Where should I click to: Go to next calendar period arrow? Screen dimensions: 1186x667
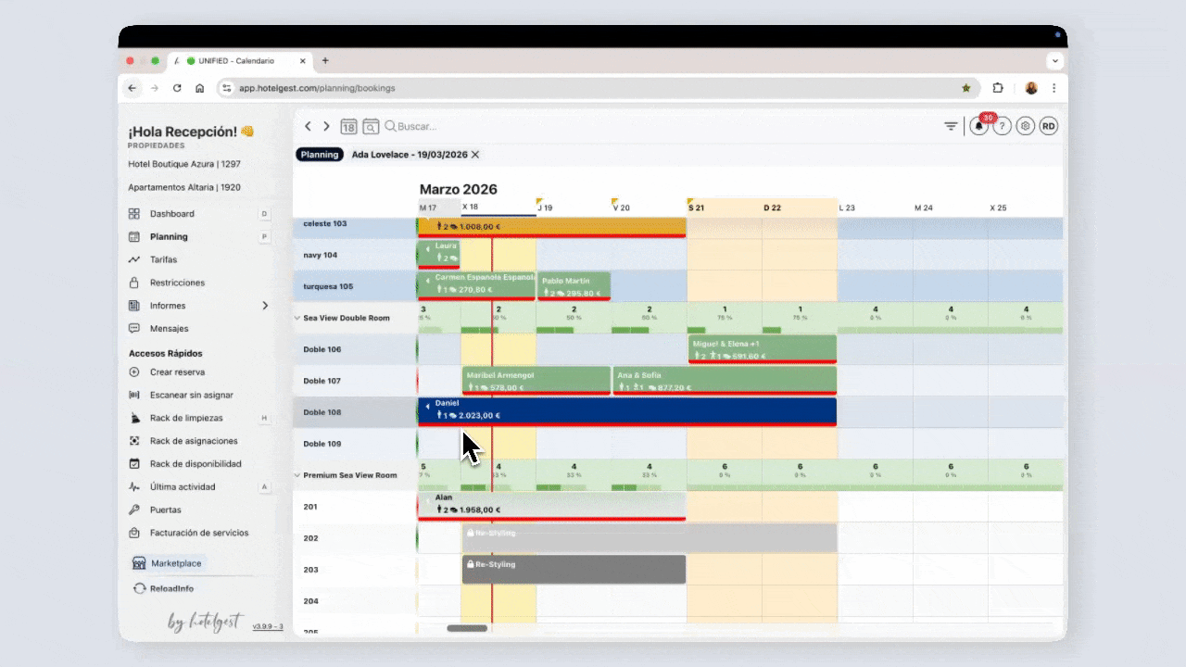[326, 127]
